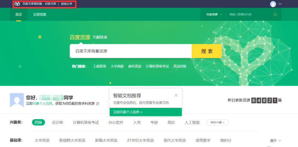This screenshot has height=147, width=298.
Task: Open the 新编大学英语 basic course
Action: point(106,141)
